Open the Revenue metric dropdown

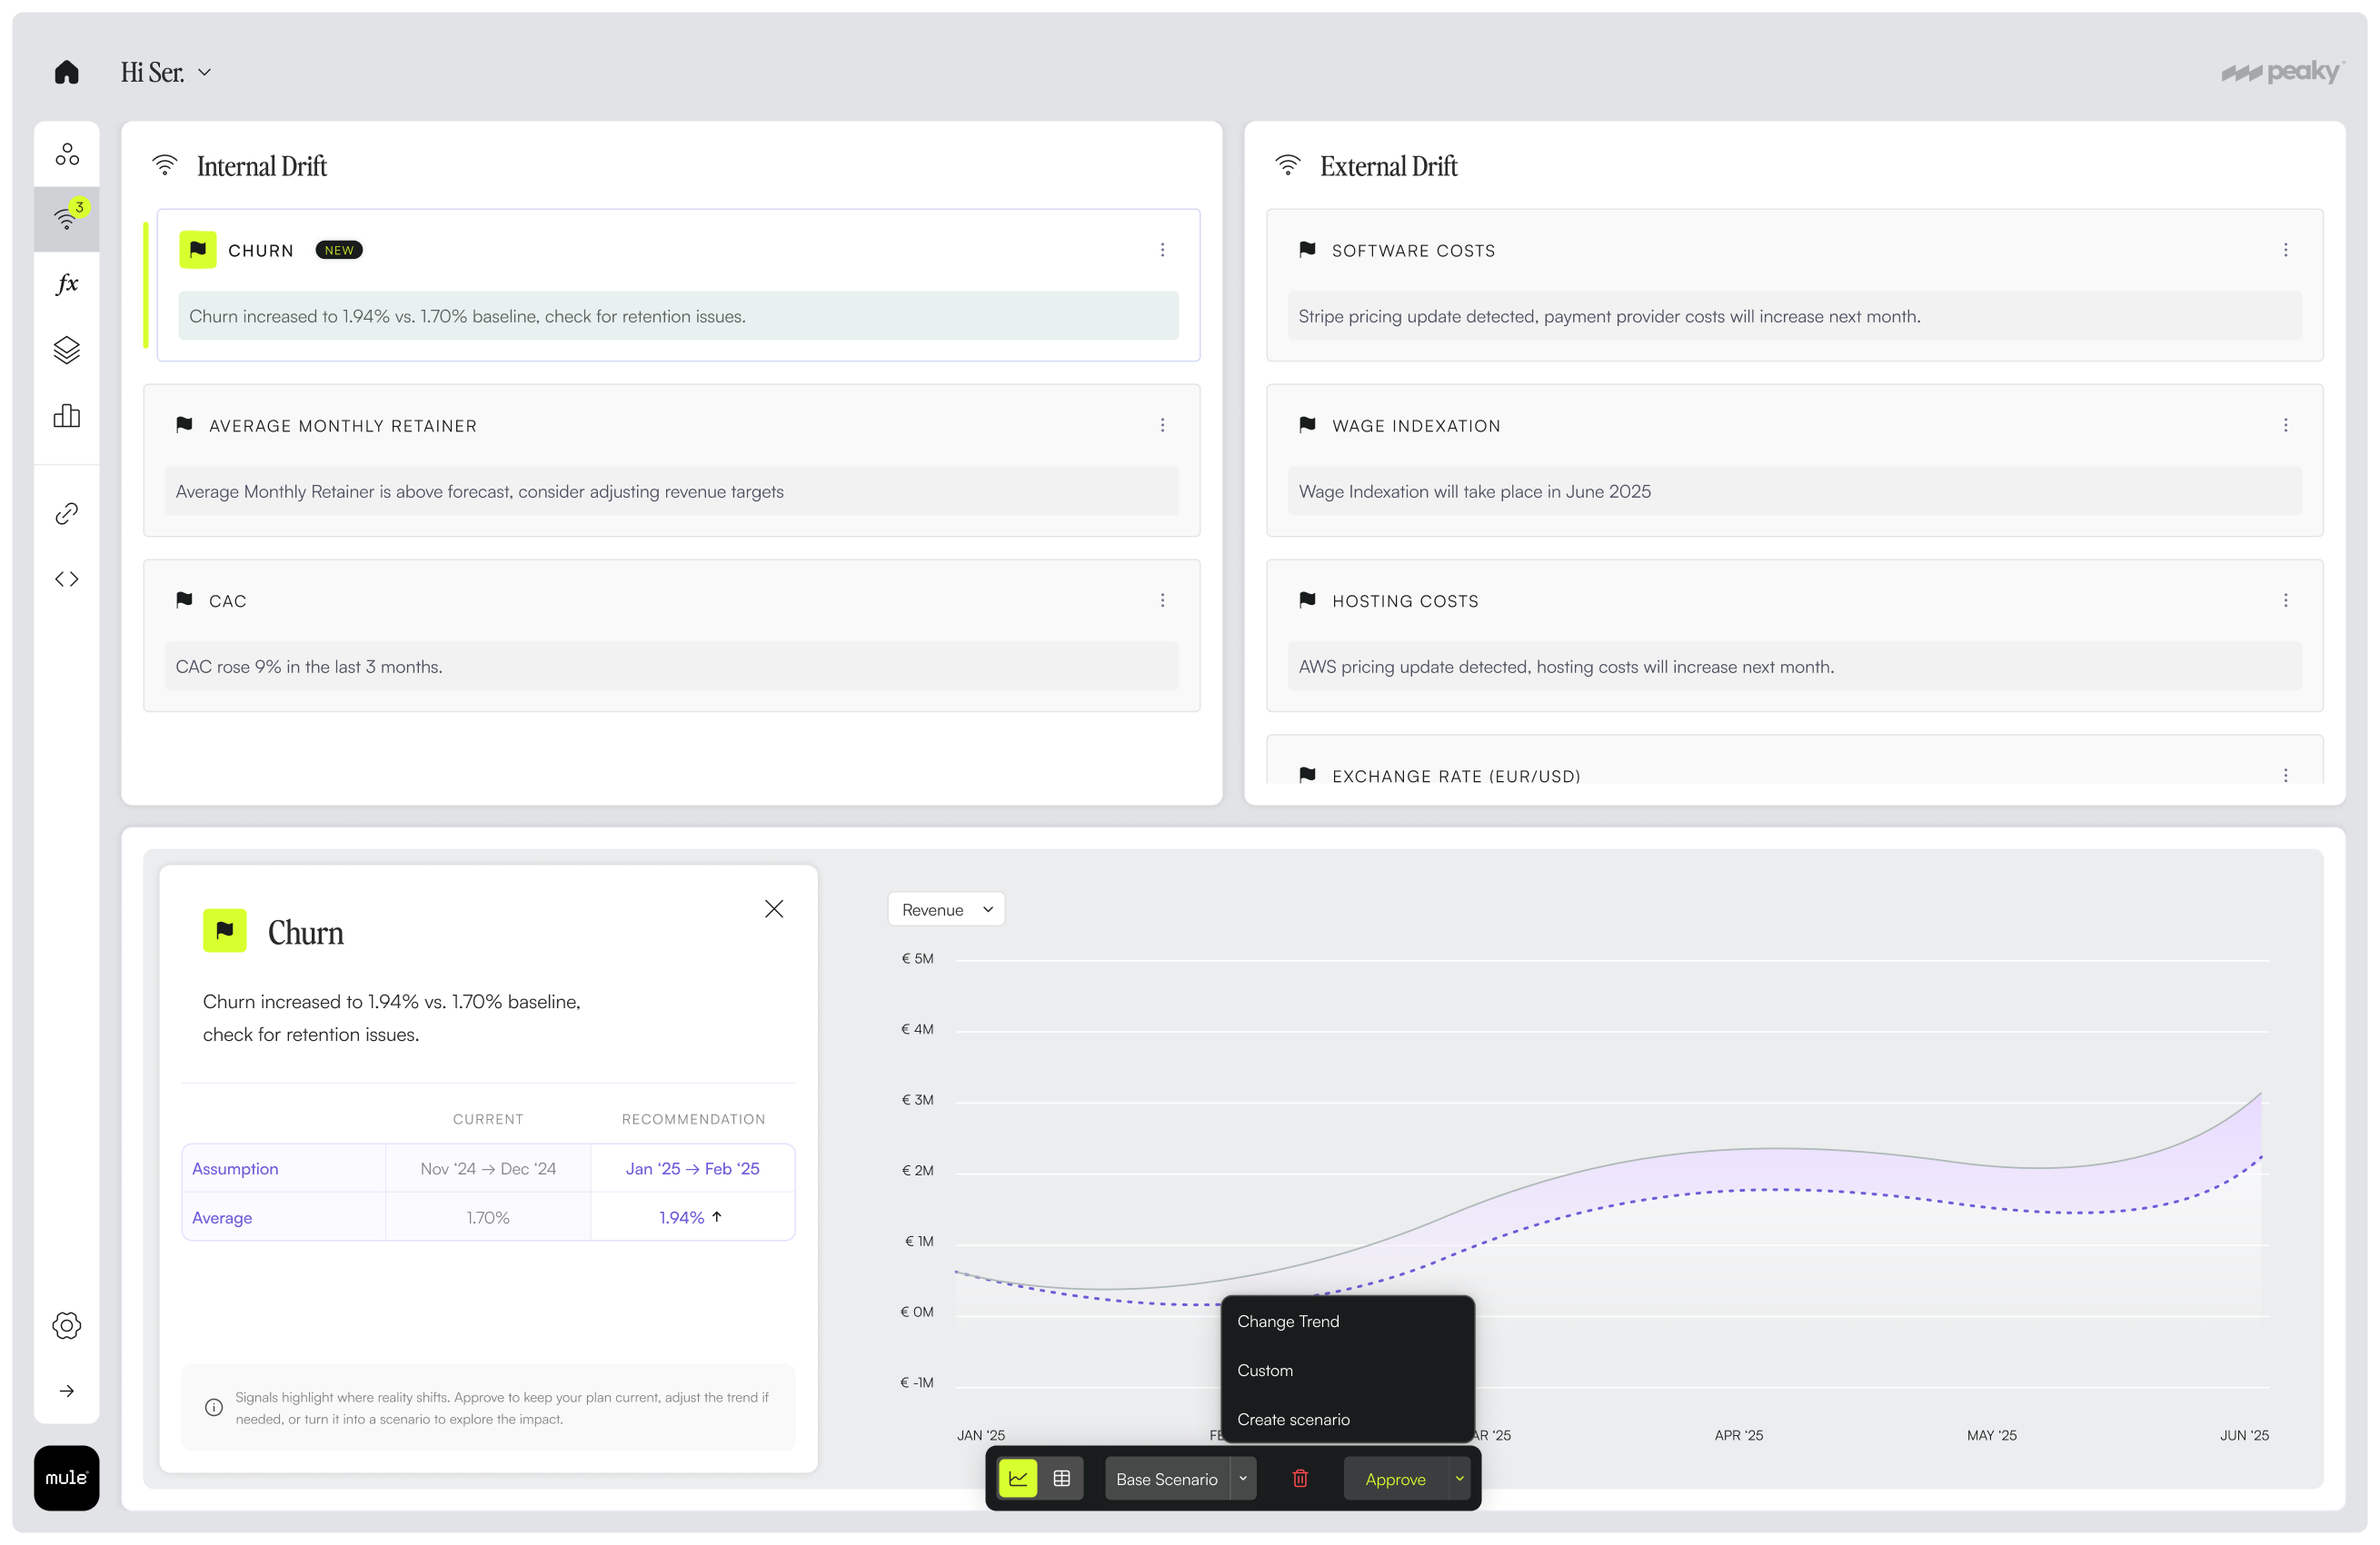pos(945,909)
